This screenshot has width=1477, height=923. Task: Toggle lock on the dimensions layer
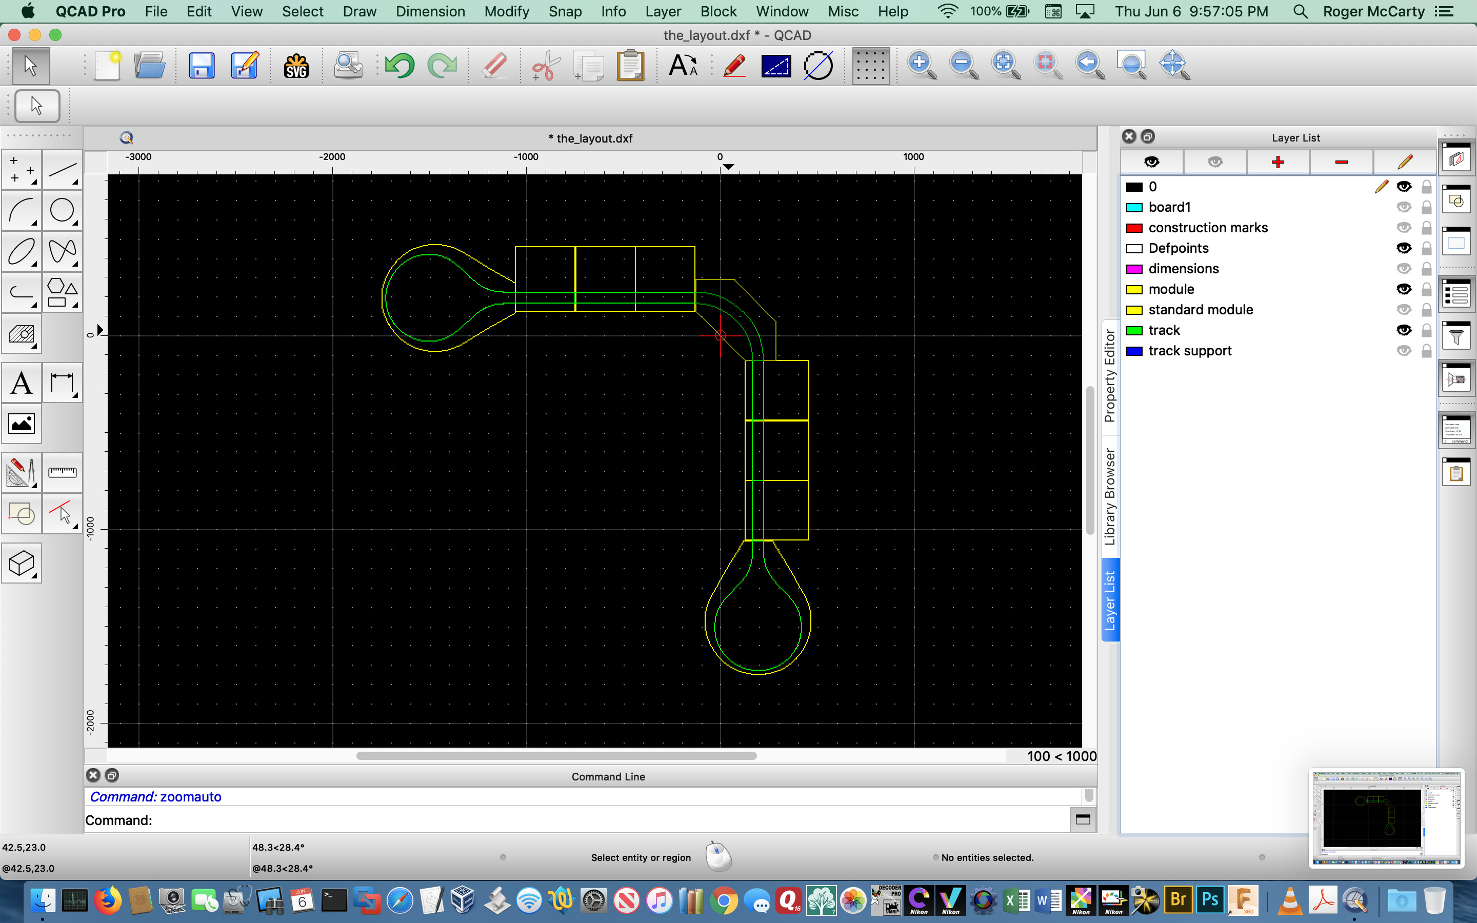point(1426,269)
